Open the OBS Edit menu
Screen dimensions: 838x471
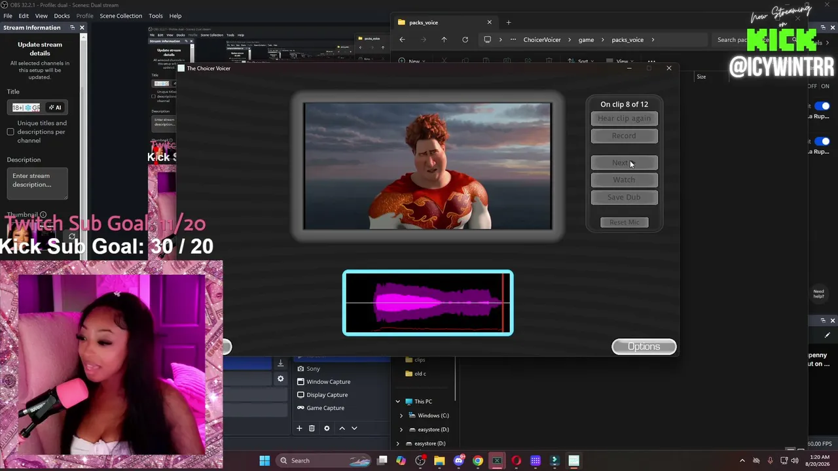[x=24, y=16]
